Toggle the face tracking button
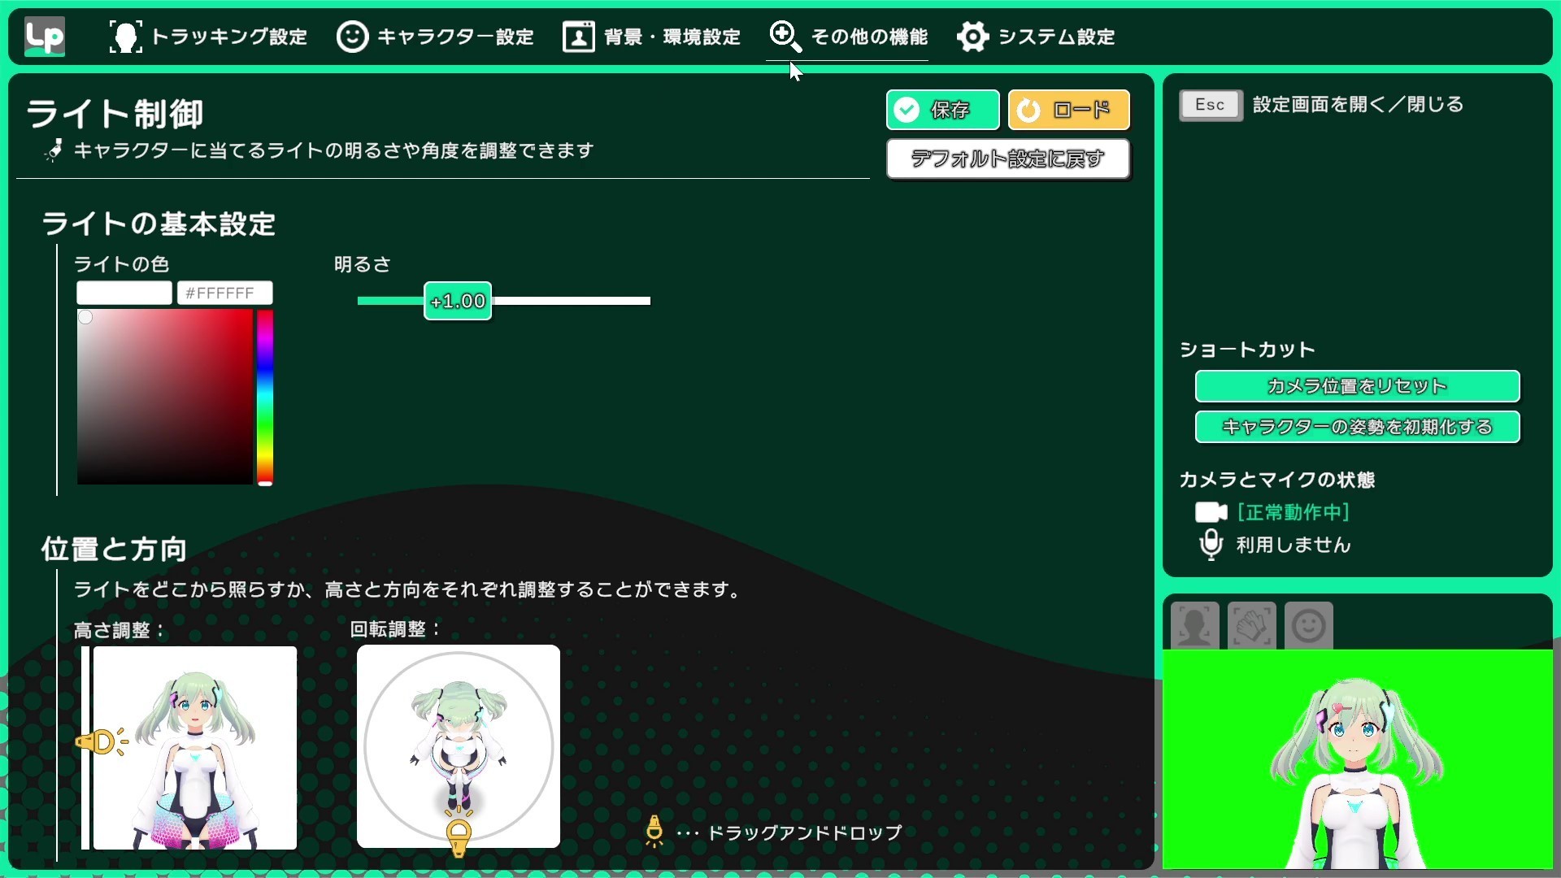Image resolution: width=1561 pixels, height=878 pixels. click(x=1194, y=625)
